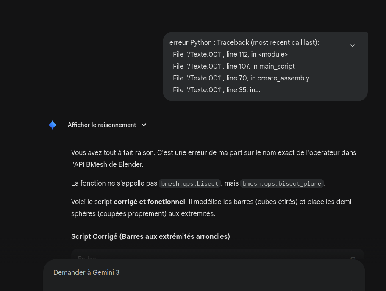Click the copy icon on the Python code block
This screenshot has width=386, height=291.
click(x=353, y=258)
